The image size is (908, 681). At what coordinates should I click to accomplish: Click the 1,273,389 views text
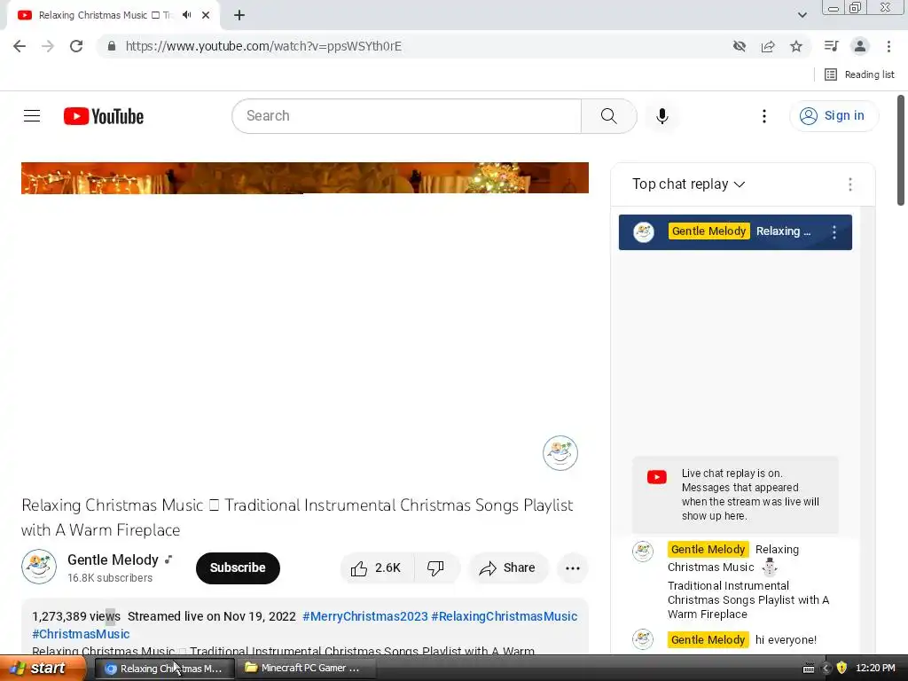click(x=76, y=616)
